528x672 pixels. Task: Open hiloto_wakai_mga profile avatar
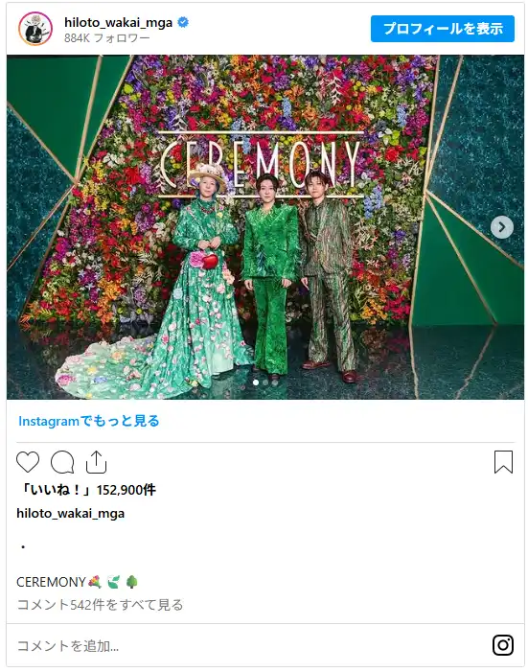tap(35, 29)
